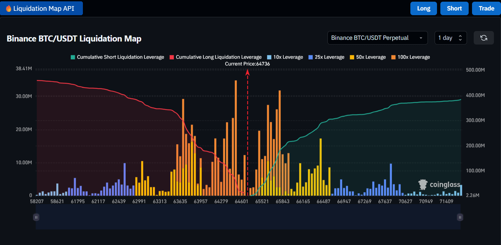501x245 pixels.
Task: Click the 70627 x-axis price label
Action: [x=405, y=201]
